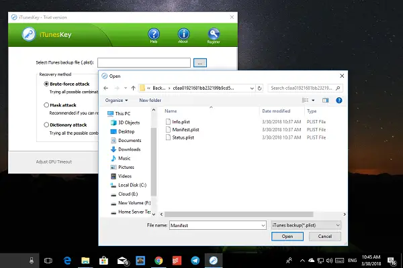Select Brute-force attack recovery method
403x268 pixels.
pos(46,84)
